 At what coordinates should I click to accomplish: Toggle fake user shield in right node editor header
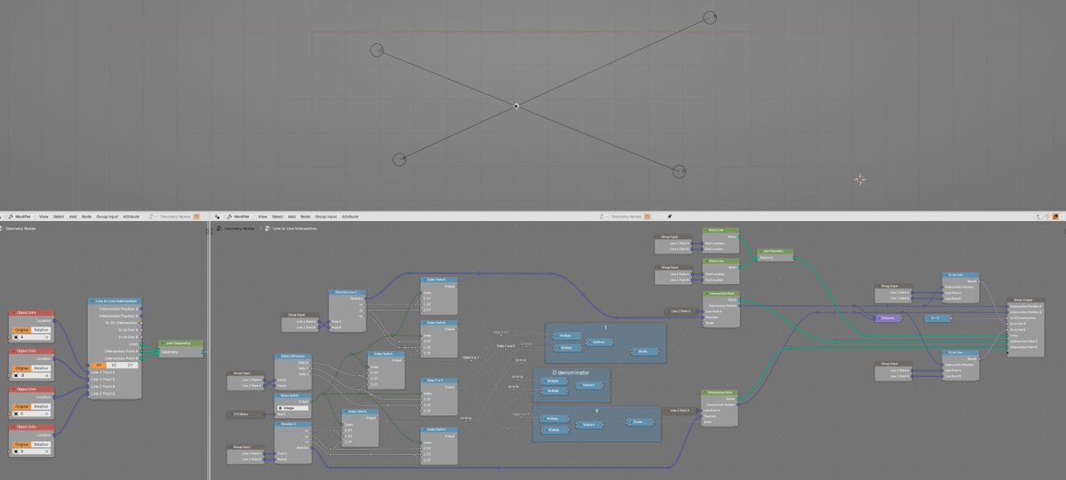tap(647, 216)
